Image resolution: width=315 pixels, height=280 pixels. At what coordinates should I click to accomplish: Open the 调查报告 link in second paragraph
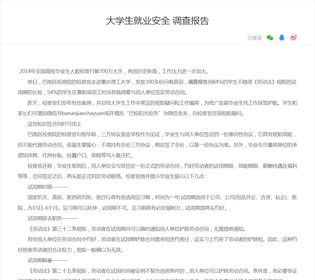[x=198, y=82]
